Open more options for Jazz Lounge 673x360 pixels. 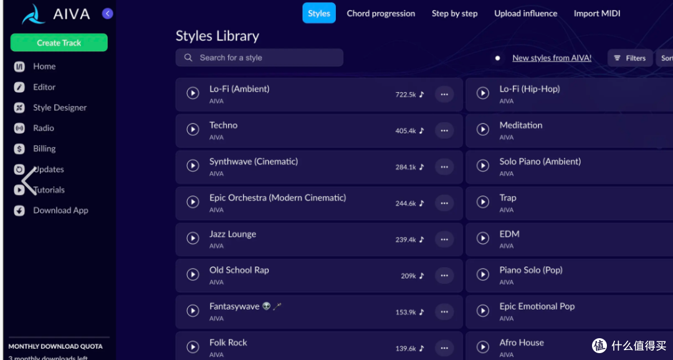[444, 239]
